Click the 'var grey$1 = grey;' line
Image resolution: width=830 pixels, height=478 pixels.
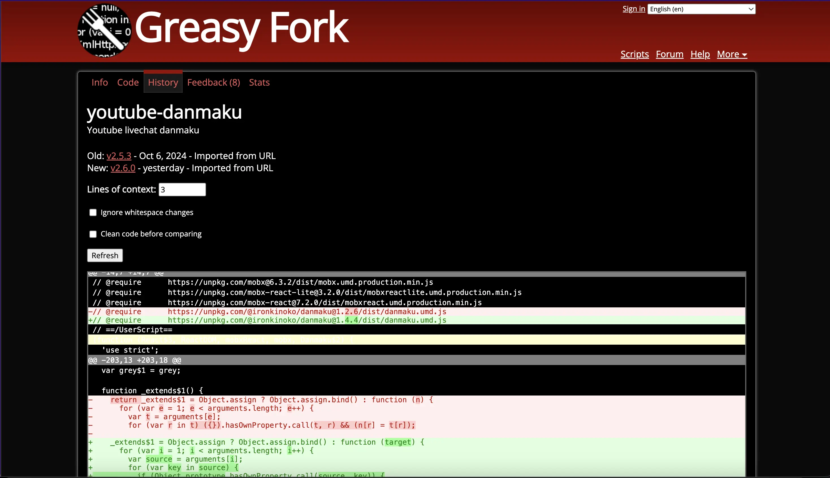416,370
